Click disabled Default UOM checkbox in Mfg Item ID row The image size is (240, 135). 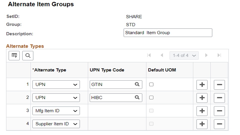click(x=151, y=111)
